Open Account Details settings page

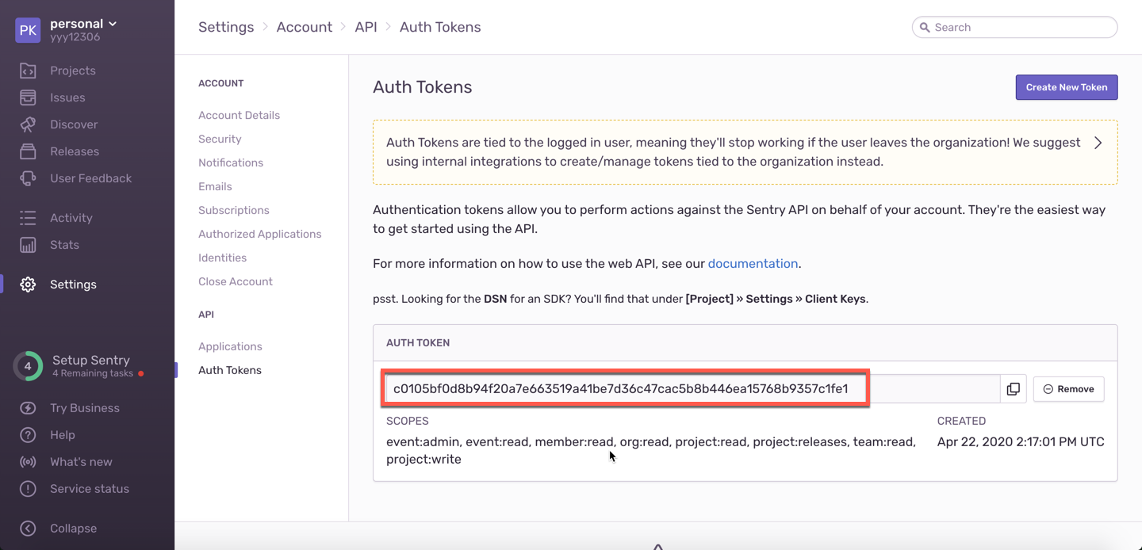[239, 115]
